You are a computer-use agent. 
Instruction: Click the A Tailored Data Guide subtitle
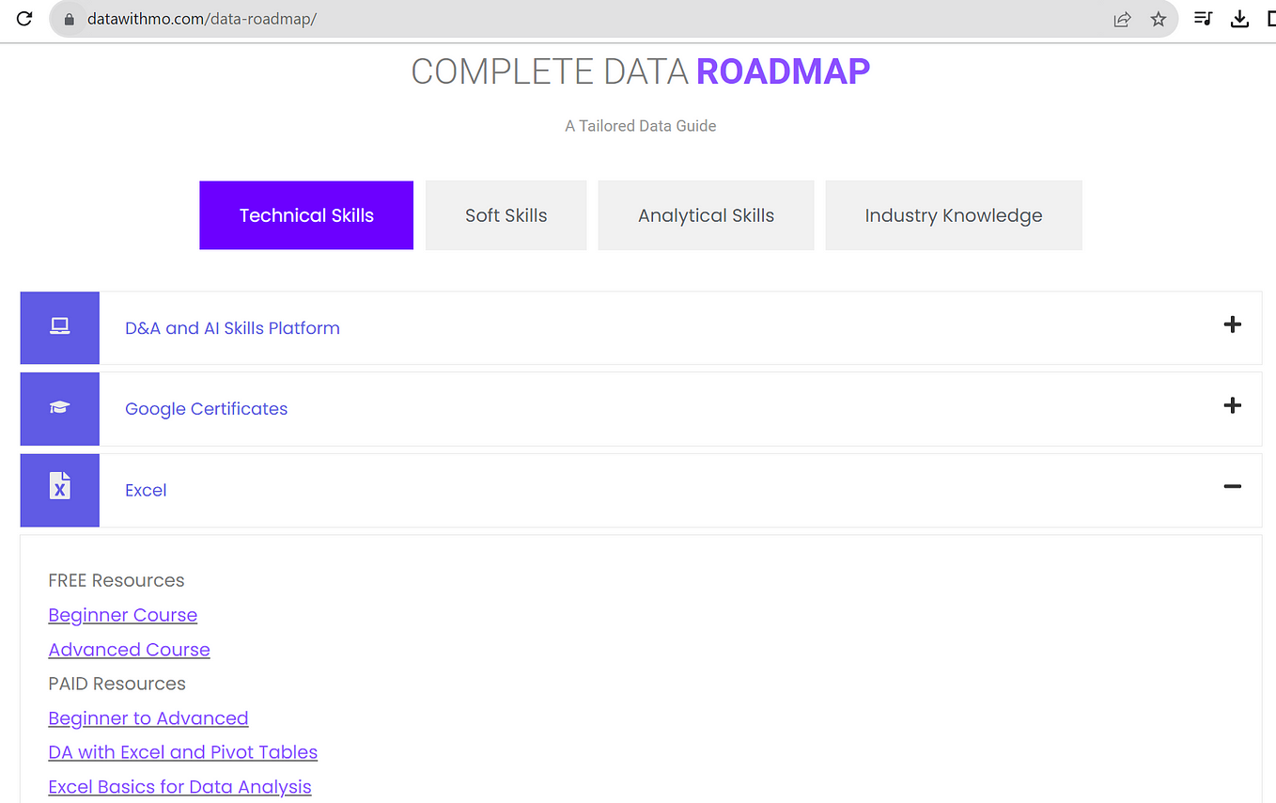pos(641,126)
